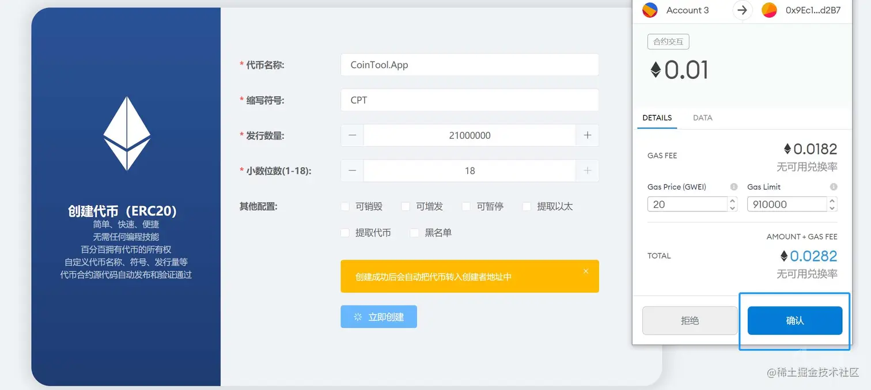Click the white Ethereum logo in the sidebar
This screenshot has height=390, width=871.
click(x=127, y=133)
